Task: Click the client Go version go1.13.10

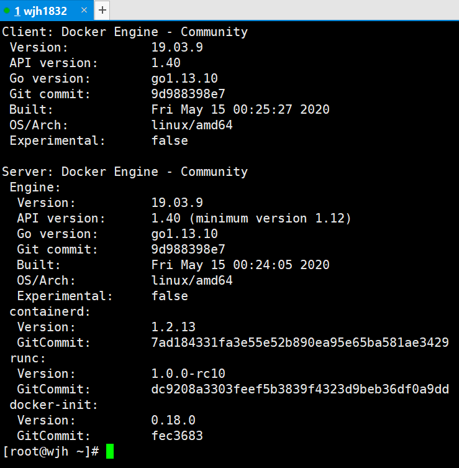Action: (184, 79)
